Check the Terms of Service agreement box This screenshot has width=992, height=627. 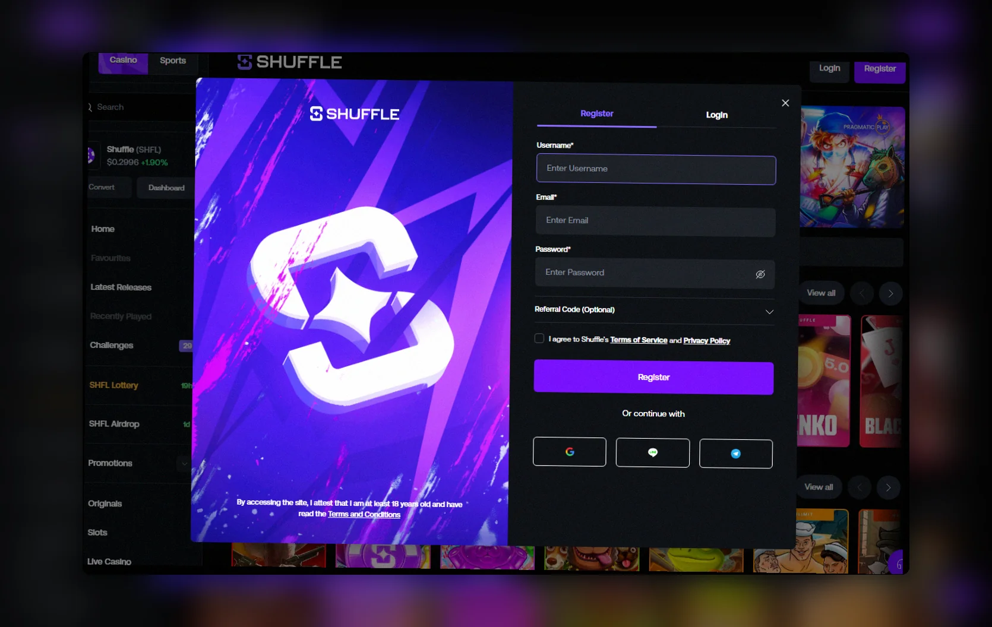[x=539, y=338]
